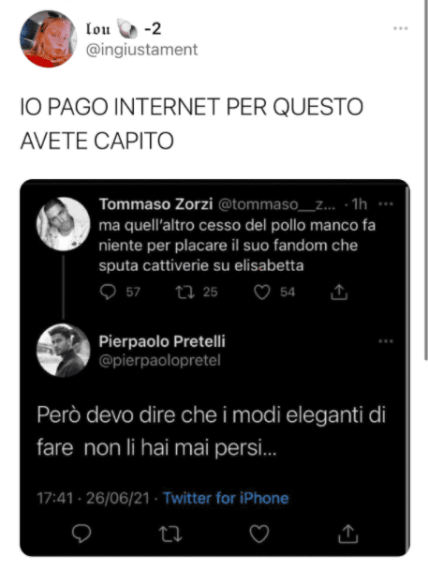428x571 pixels.
Task: Share Tommaso Zorzi's tweet via upload icon
Action: (339, 292)
